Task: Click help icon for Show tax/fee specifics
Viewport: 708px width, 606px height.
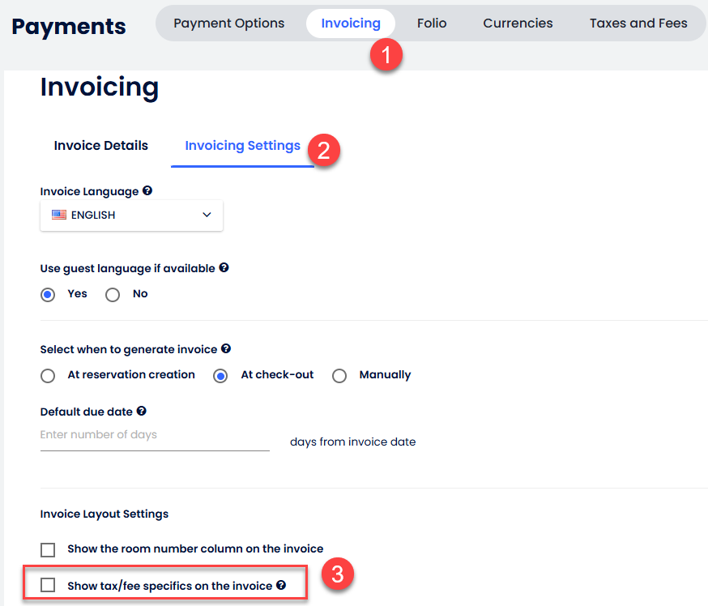Action: pos(281,585)
